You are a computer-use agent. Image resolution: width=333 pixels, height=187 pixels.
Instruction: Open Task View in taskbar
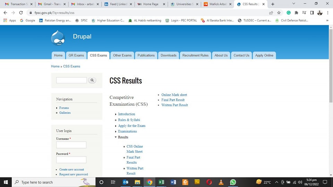click(x=113, y=182)
